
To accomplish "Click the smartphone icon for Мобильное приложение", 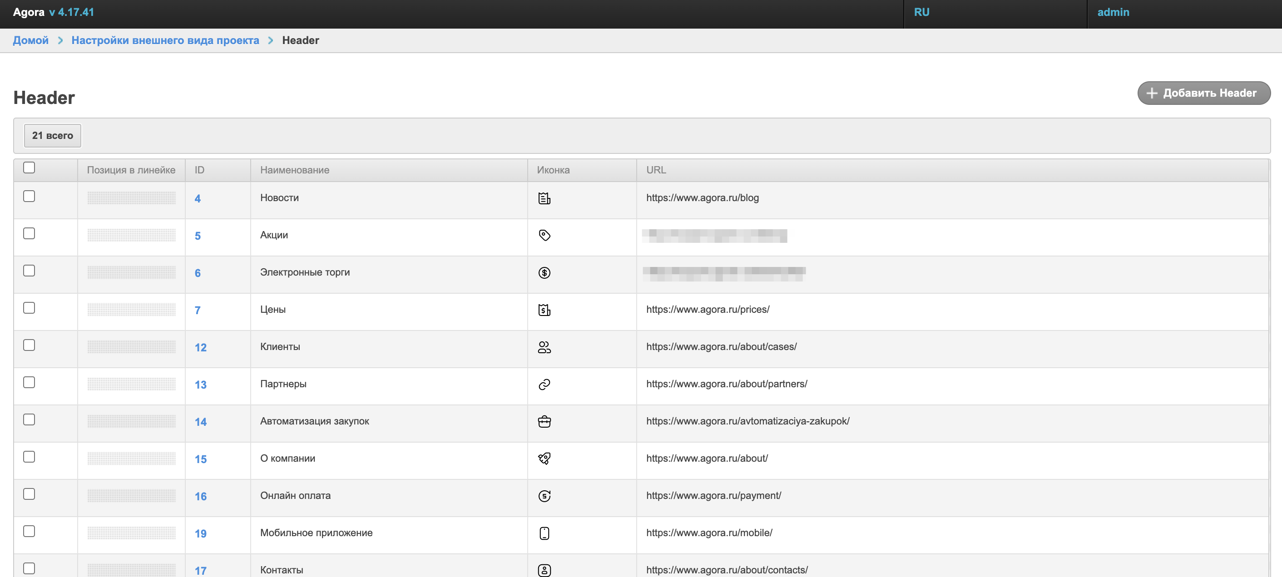I will coord(544,533).
